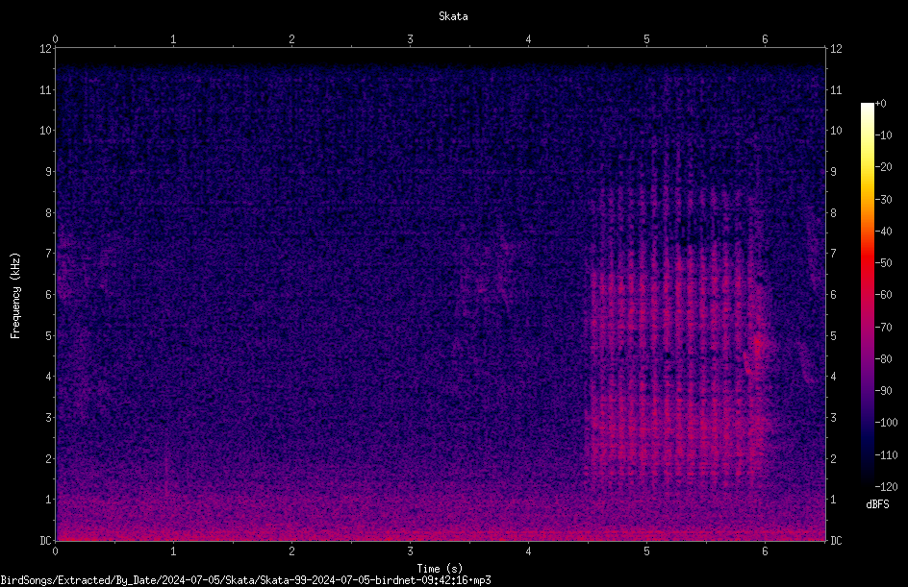Click the file path text ending in birdnet-09:42:16.mp3
The width and height of the screenshot is (908, 587).
(x=245, y=580)
